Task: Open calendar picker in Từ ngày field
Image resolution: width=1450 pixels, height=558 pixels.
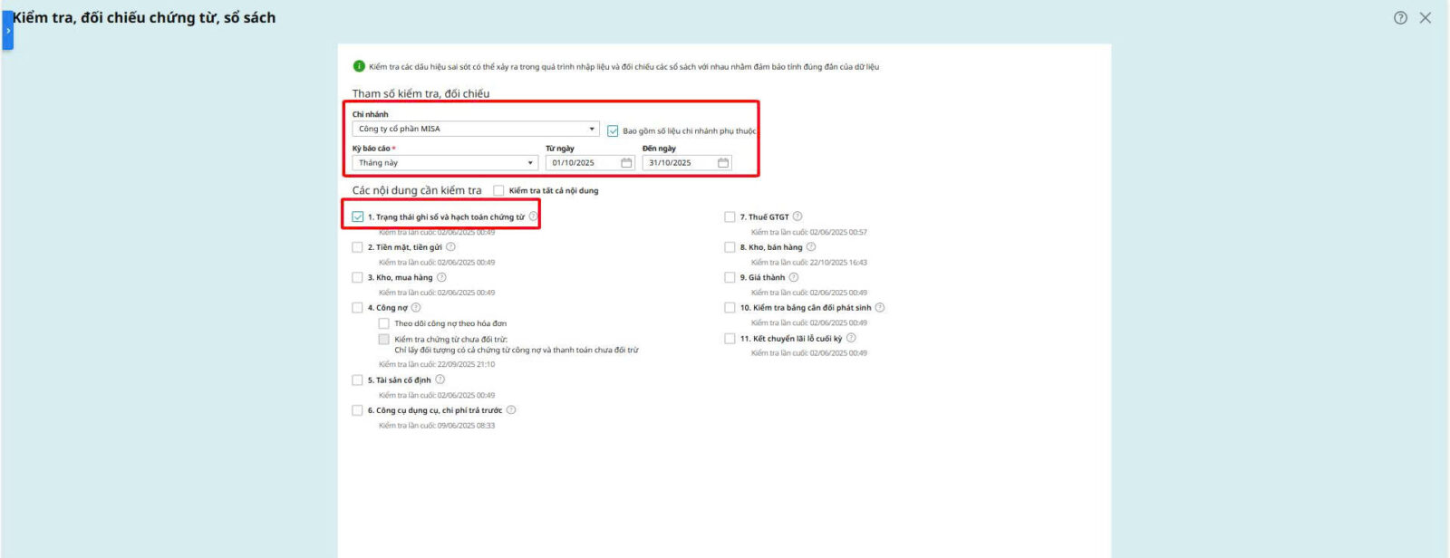Action: point(626,163)
